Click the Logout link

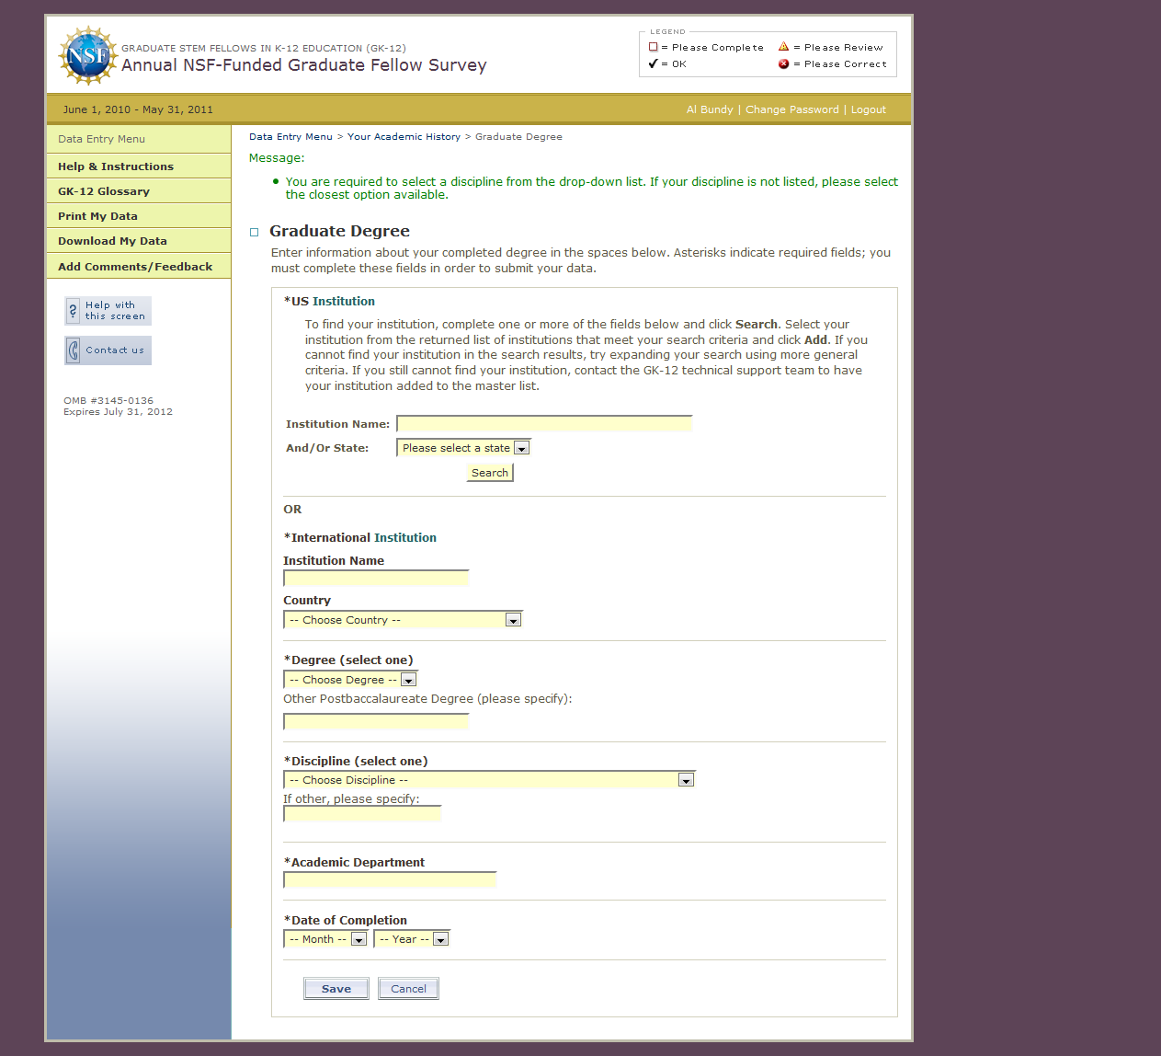tap(869, 109)
